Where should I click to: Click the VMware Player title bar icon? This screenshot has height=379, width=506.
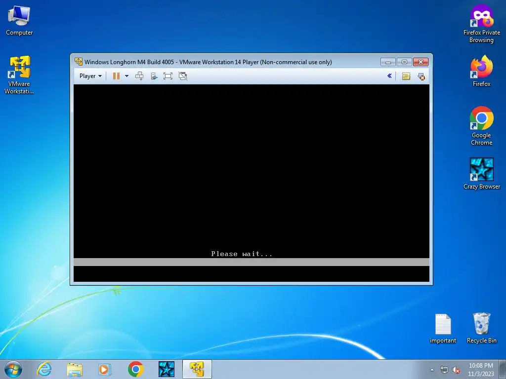(x=79, y=62)
